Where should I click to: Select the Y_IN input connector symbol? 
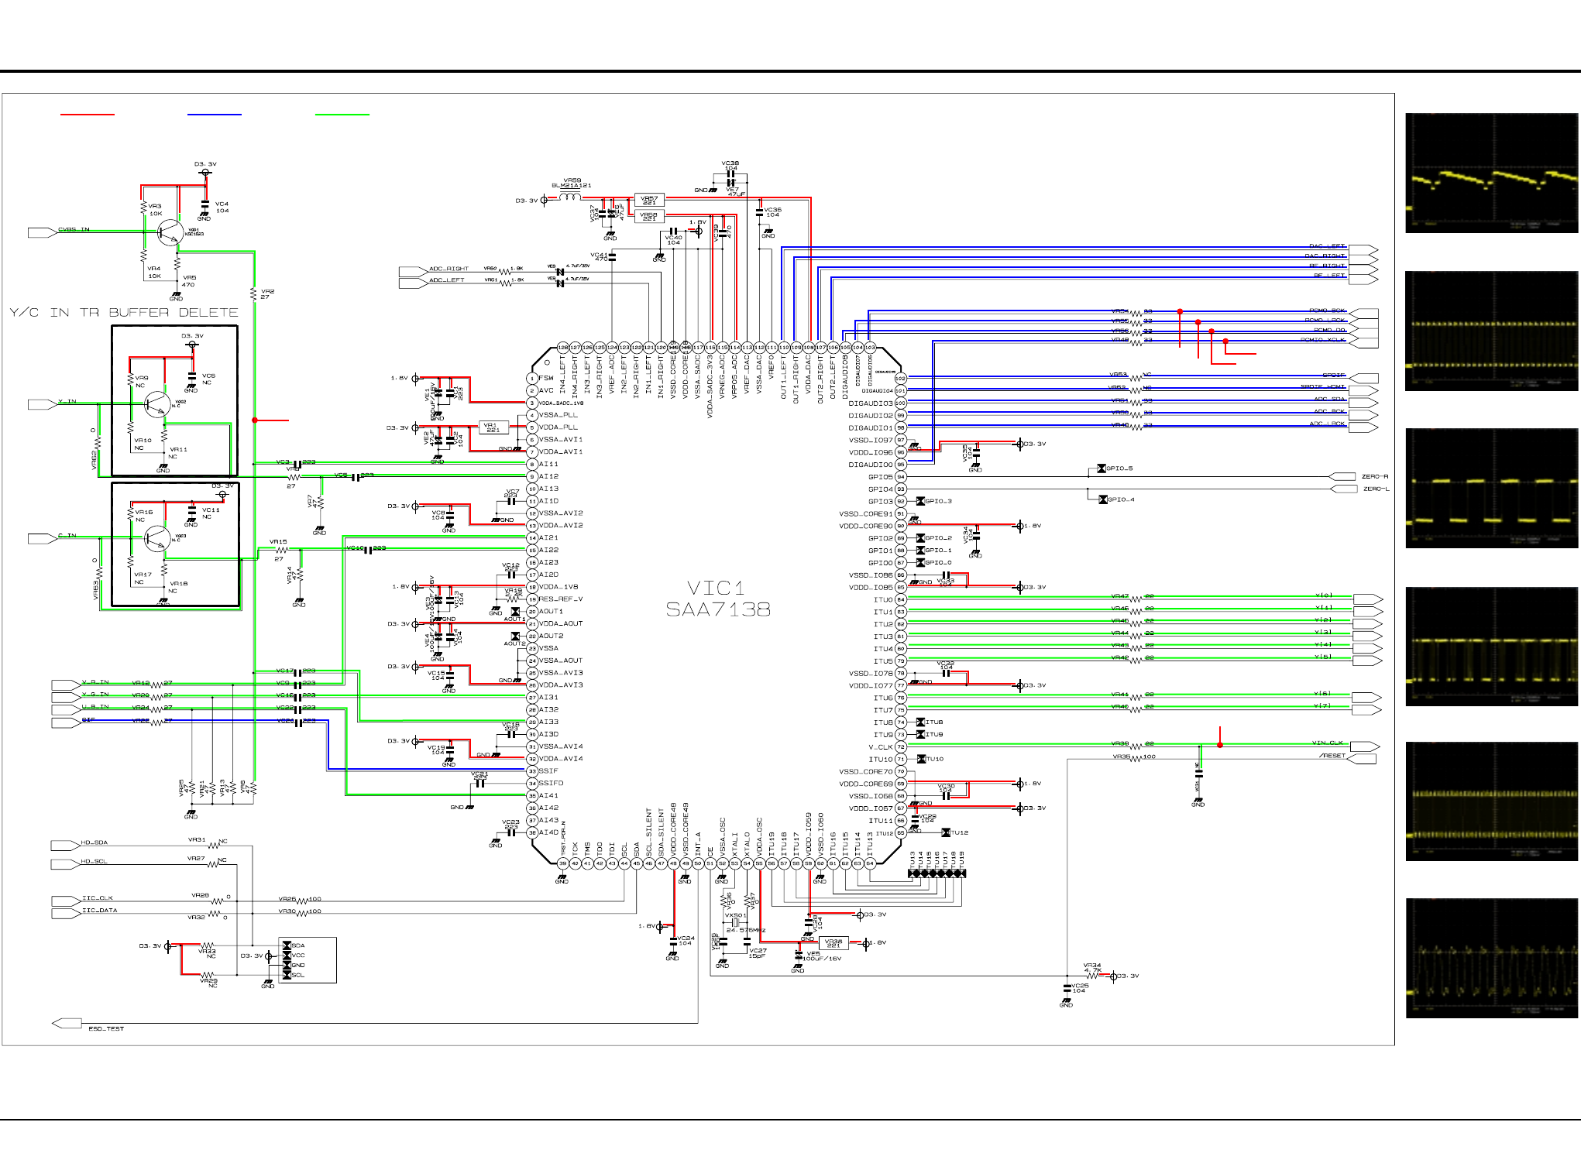(41, 404)
